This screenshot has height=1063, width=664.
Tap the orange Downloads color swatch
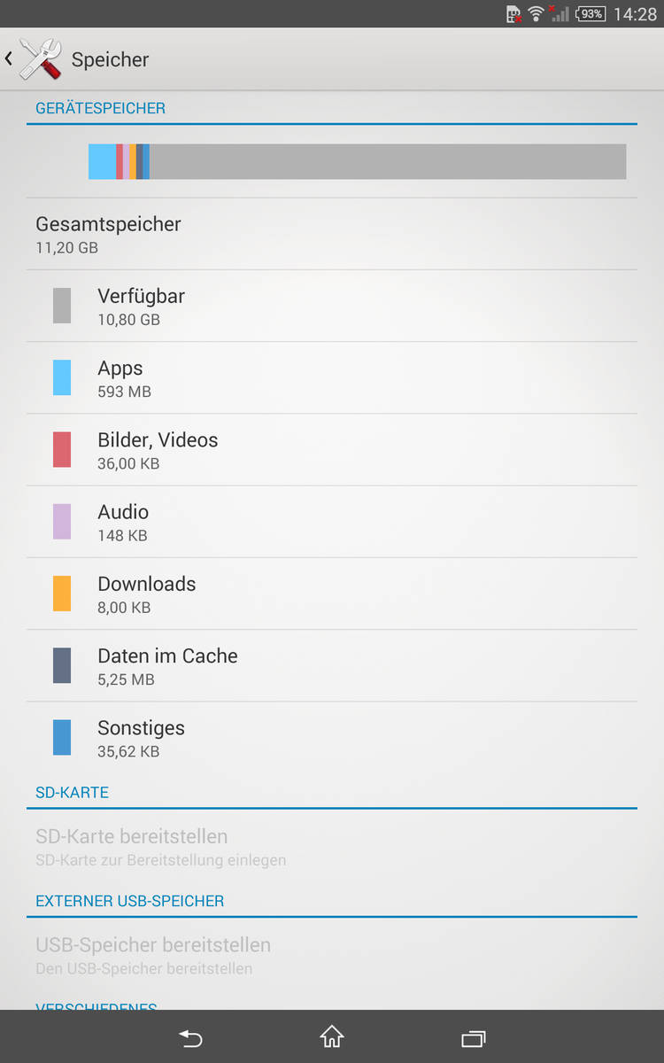coord(62,594)
